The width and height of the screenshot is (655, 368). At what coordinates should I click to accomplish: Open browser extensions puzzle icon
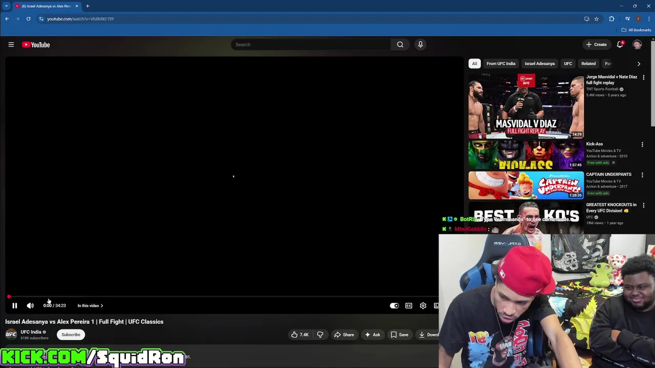(612, 19)
